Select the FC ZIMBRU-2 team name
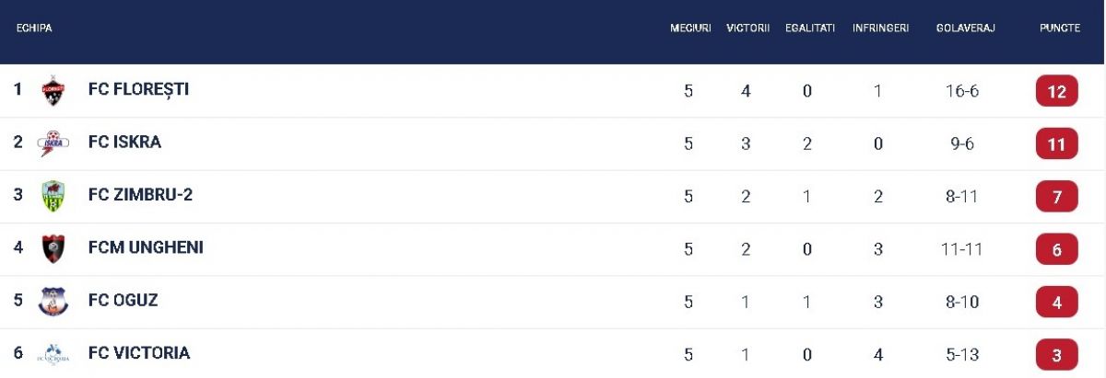 click(140, 195)
